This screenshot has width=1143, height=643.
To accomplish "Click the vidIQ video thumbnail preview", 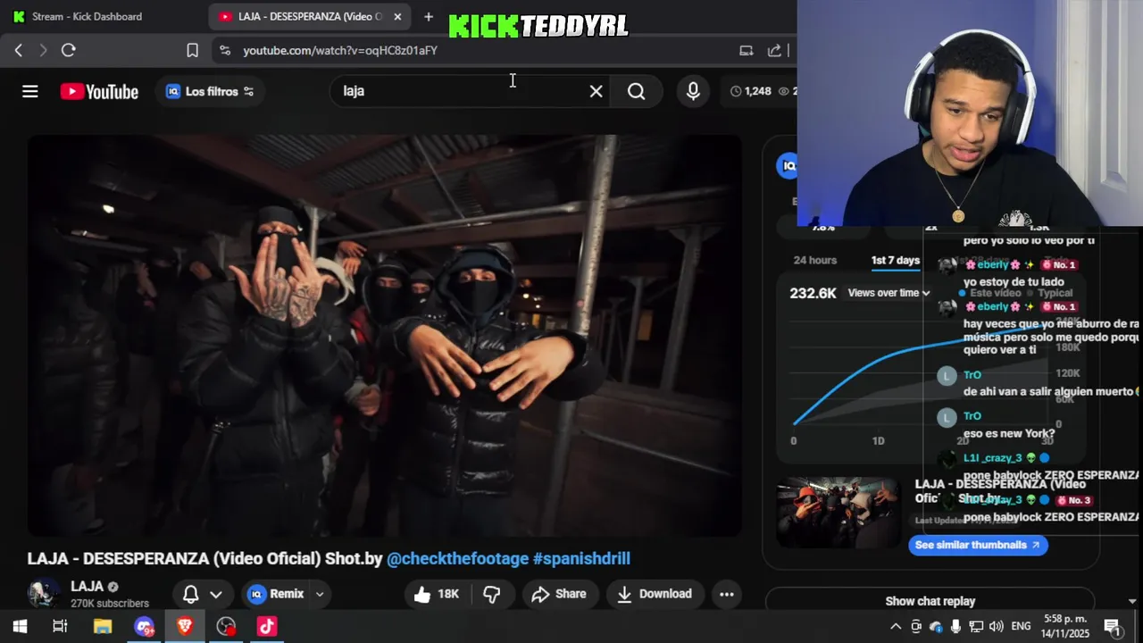I will pyautogui.click(x=838, y=513).
